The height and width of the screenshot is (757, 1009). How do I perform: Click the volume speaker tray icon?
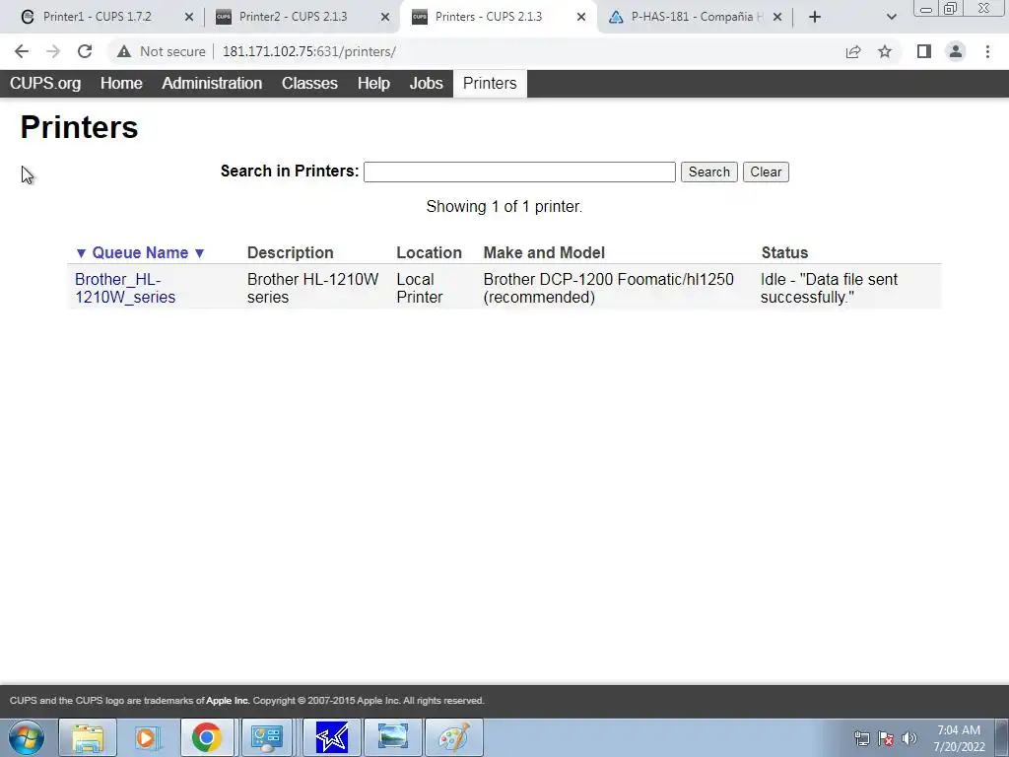tap(909, 738)
